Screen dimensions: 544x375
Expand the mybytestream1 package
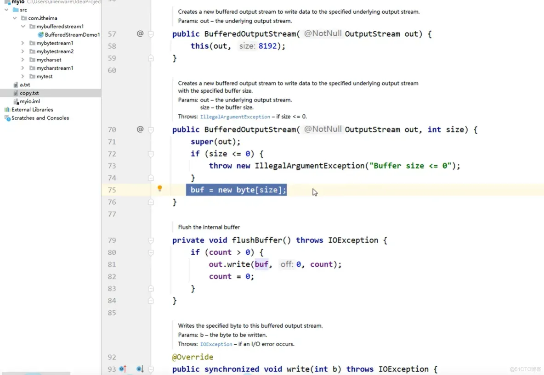(23, 43)
